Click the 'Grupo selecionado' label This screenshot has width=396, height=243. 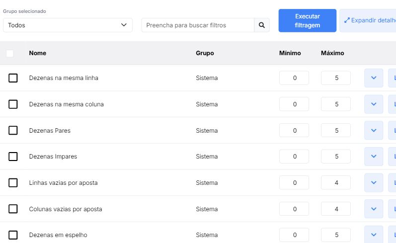click(24, 11)
